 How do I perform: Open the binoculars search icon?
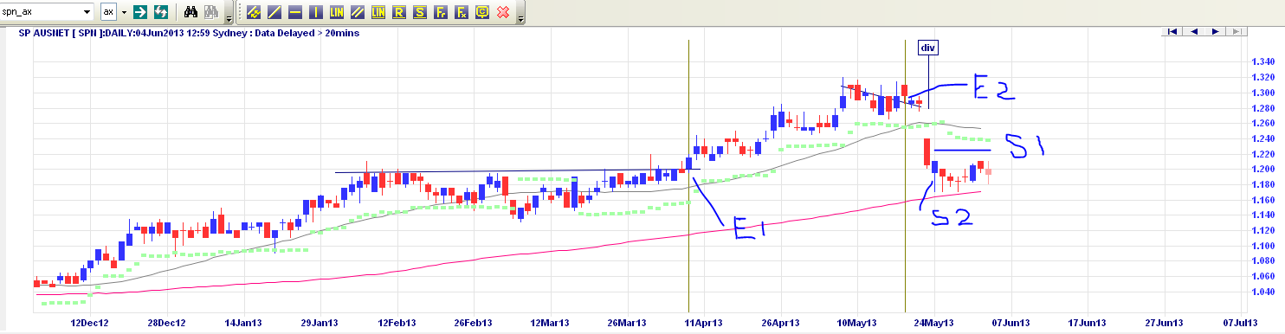[190, 12]
